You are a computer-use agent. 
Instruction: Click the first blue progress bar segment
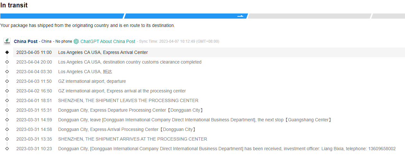coord(62,16)
